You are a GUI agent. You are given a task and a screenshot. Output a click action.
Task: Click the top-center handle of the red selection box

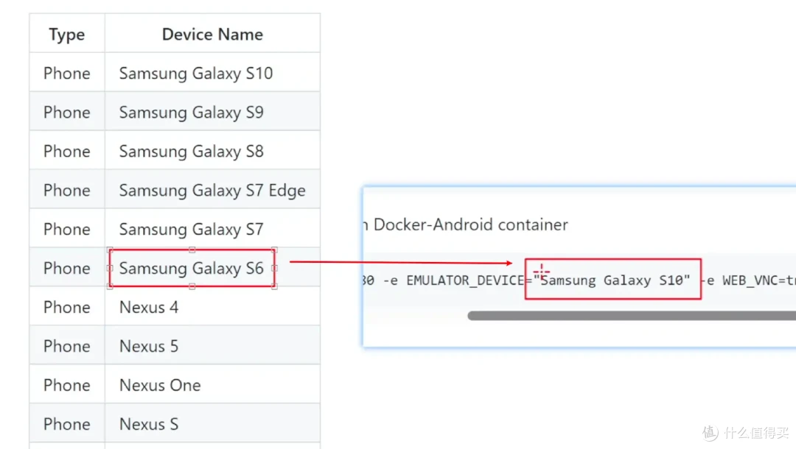click(192, 250)
